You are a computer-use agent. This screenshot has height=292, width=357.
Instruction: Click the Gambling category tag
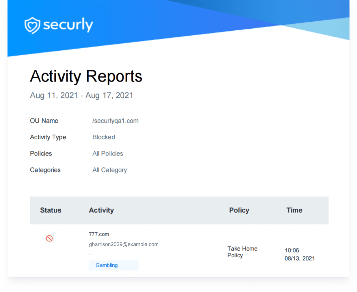[107, 265]
